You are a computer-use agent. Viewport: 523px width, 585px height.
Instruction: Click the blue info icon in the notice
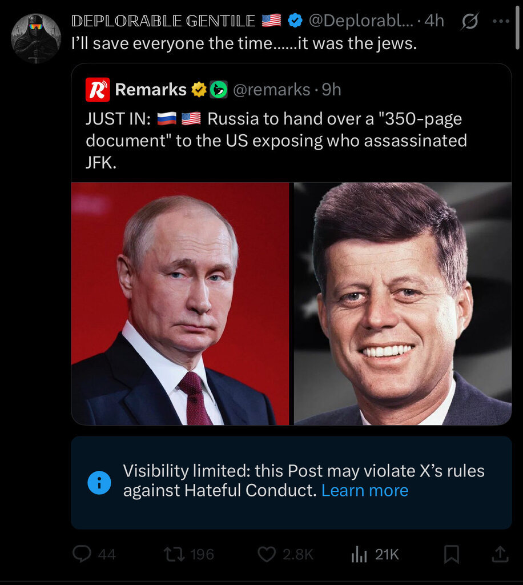99,483
